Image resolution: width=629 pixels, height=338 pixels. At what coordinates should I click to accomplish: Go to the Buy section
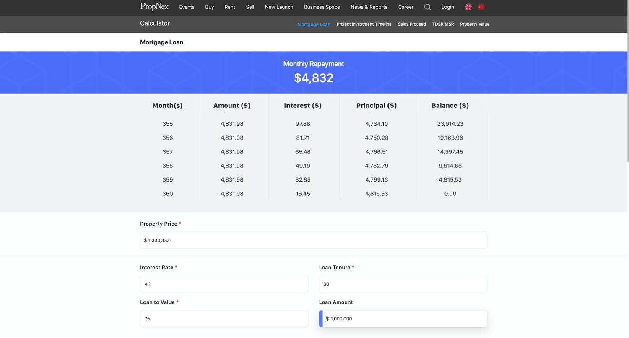coord(210,7)
